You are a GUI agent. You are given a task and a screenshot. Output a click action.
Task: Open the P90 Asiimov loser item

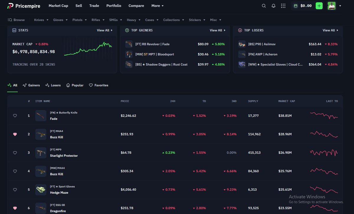click(288, 44)
